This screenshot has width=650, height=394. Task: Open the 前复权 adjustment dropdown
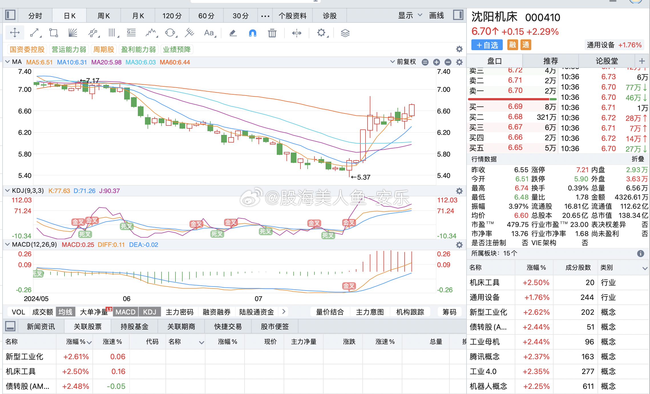pyautogui.click(x=403, y=62)
